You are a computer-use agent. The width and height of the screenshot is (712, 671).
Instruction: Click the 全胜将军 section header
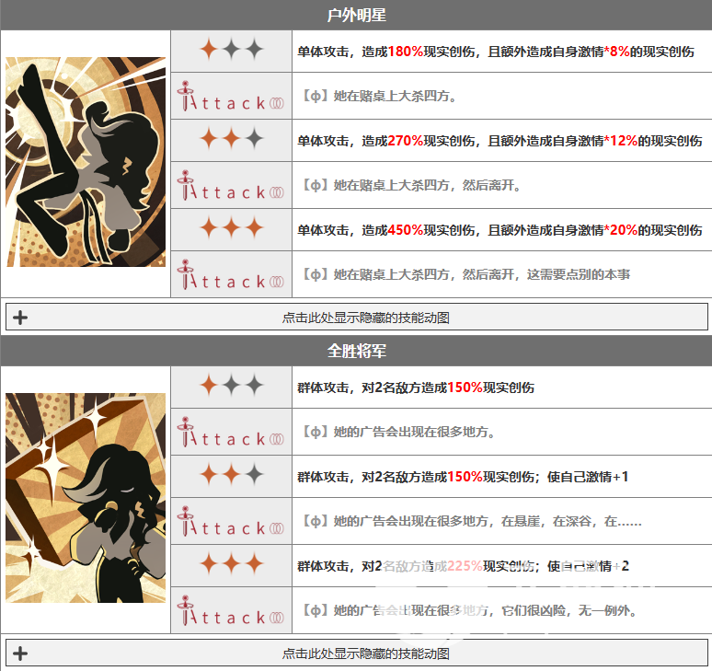pyautogui.click(x=356, y=351)
